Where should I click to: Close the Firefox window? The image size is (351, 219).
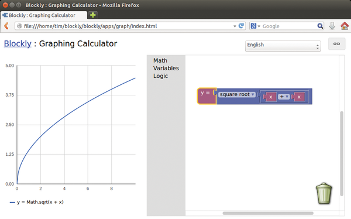pyautogui.click(x=5, y=5)
